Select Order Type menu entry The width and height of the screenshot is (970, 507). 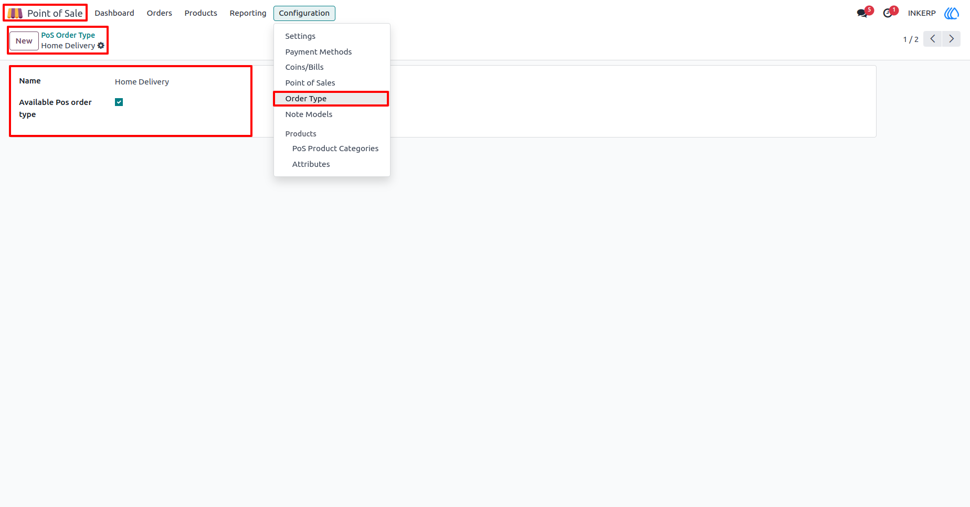click(332, 99)
